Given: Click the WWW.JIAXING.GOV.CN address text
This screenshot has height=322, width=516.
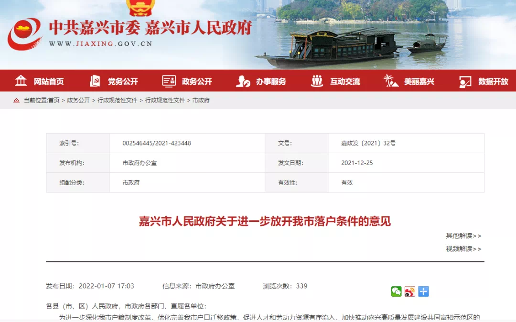Looking at the screenshot, I should [101, 44].
